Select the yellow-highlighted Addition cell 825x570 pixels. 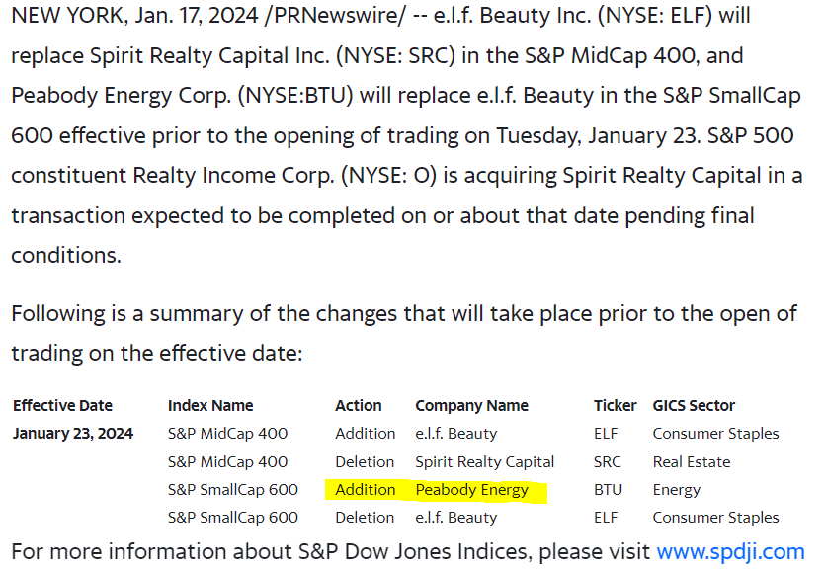click(365, 489)
